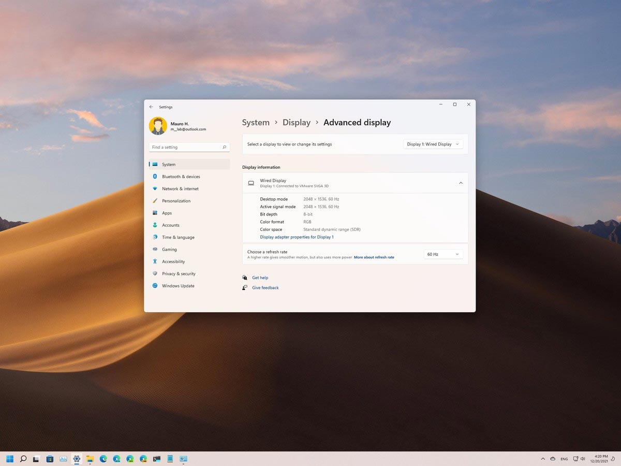Open Task Manager graph icon on taskbar
The width and height of the screenshot is (621, 466).
click(63, 459)
